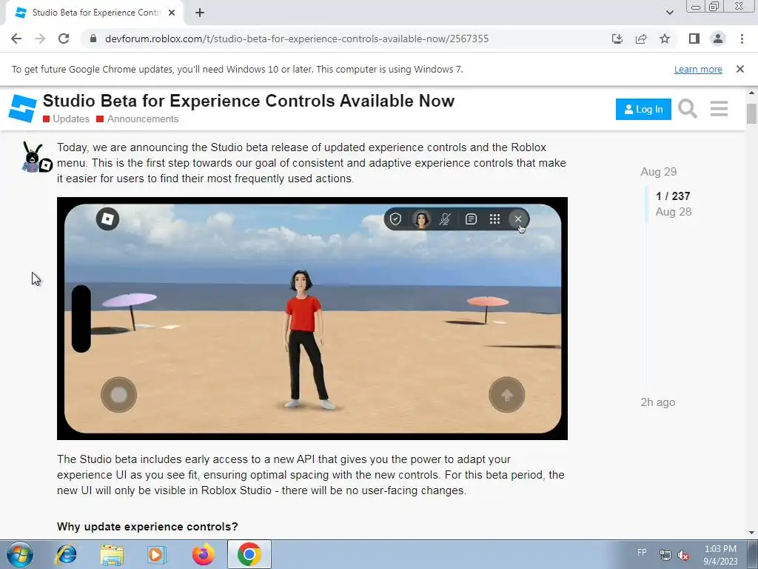Click the virtual joystick thumbstick
The height and width of the screenshot is (569, 758).
pyautogui.click(x=118, y=395)
